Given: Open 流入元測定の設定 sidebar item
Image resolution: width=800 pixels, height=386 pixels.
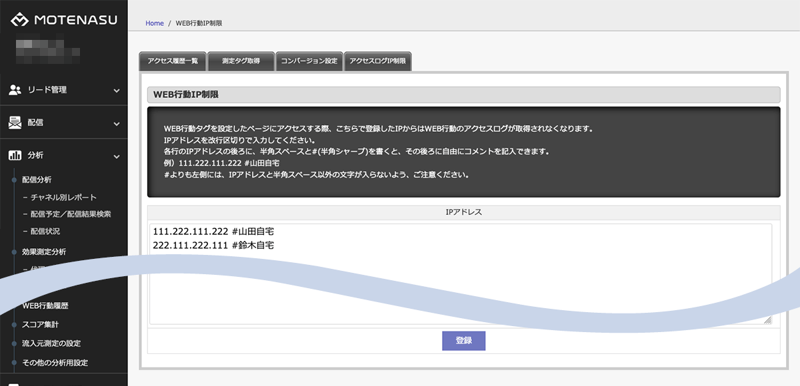Looking at the screenshot, I should [x=51, y=343].
